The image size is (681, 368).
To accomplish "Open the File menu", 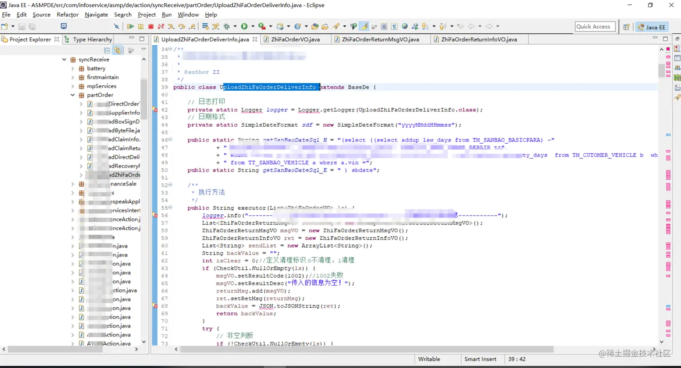I will (6, 14).
